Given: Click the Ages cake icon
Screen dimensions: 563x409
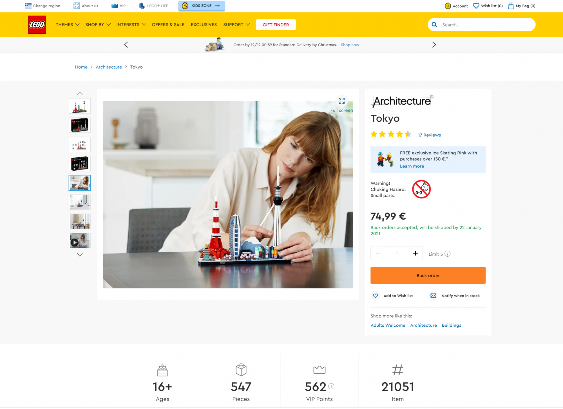Looking at the screenshot, I should click(x=162, y=370).
